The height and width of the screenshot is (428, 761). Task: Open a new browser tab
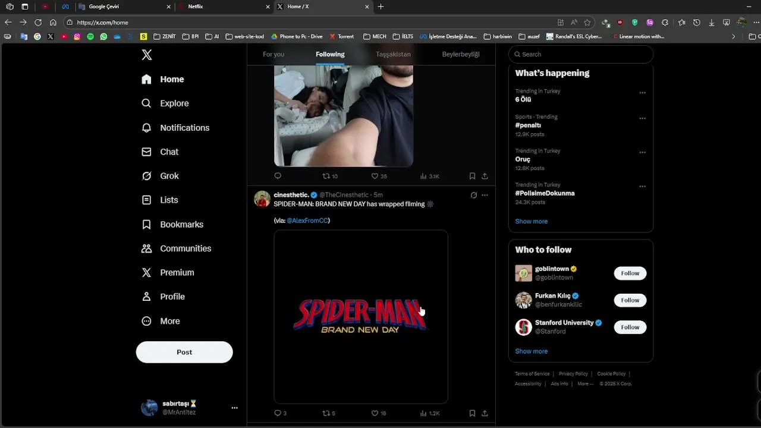tap(380, 7)
